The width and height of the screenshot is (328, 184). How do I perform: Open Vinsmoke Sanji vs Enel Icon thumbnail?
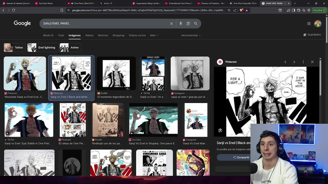(25, 73)
